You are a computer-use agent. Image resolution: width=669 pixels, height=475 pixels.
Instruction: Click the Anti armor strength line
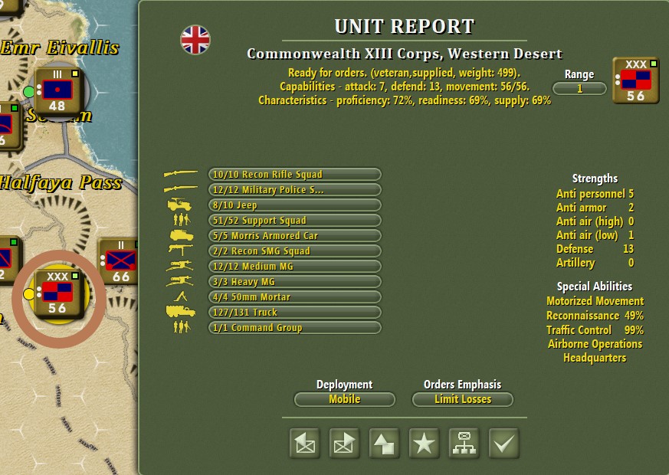point(595,208)
